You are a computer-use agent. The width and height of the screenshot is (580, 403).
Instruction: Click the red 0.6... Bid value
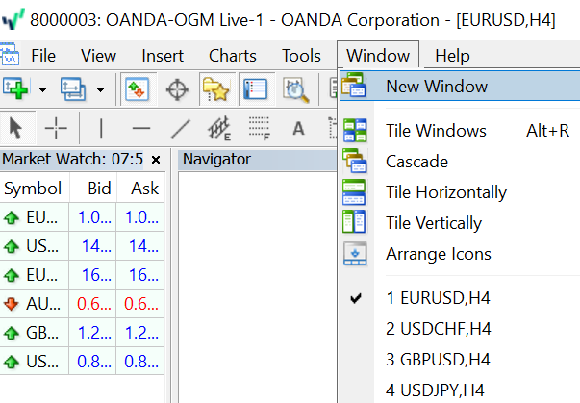tap(94, 304)
